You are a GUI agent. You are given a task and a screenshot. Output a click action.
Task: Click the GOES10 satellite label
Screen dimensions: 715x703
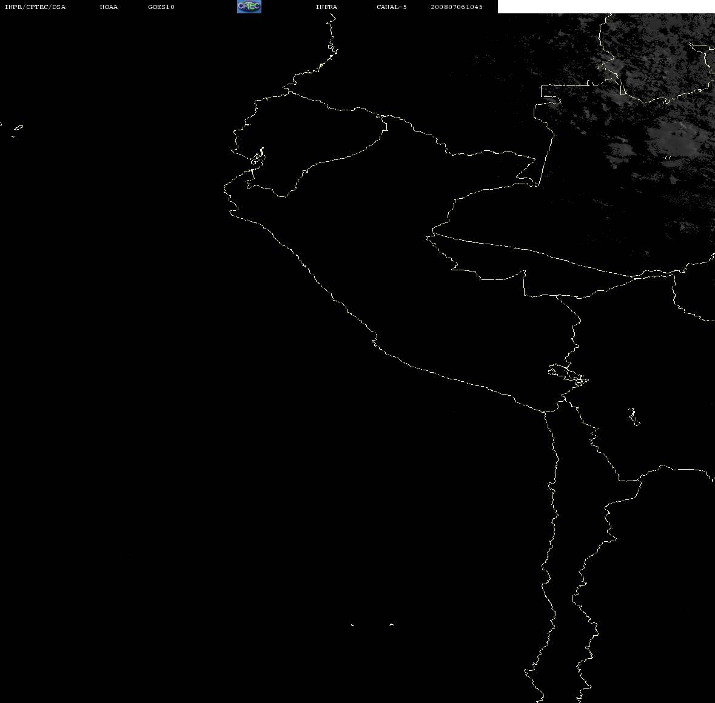pos(161,7)
